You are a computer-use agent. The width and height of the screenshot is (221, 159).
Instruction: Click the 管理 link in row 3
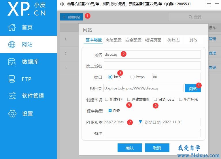(x=212, y=68)
